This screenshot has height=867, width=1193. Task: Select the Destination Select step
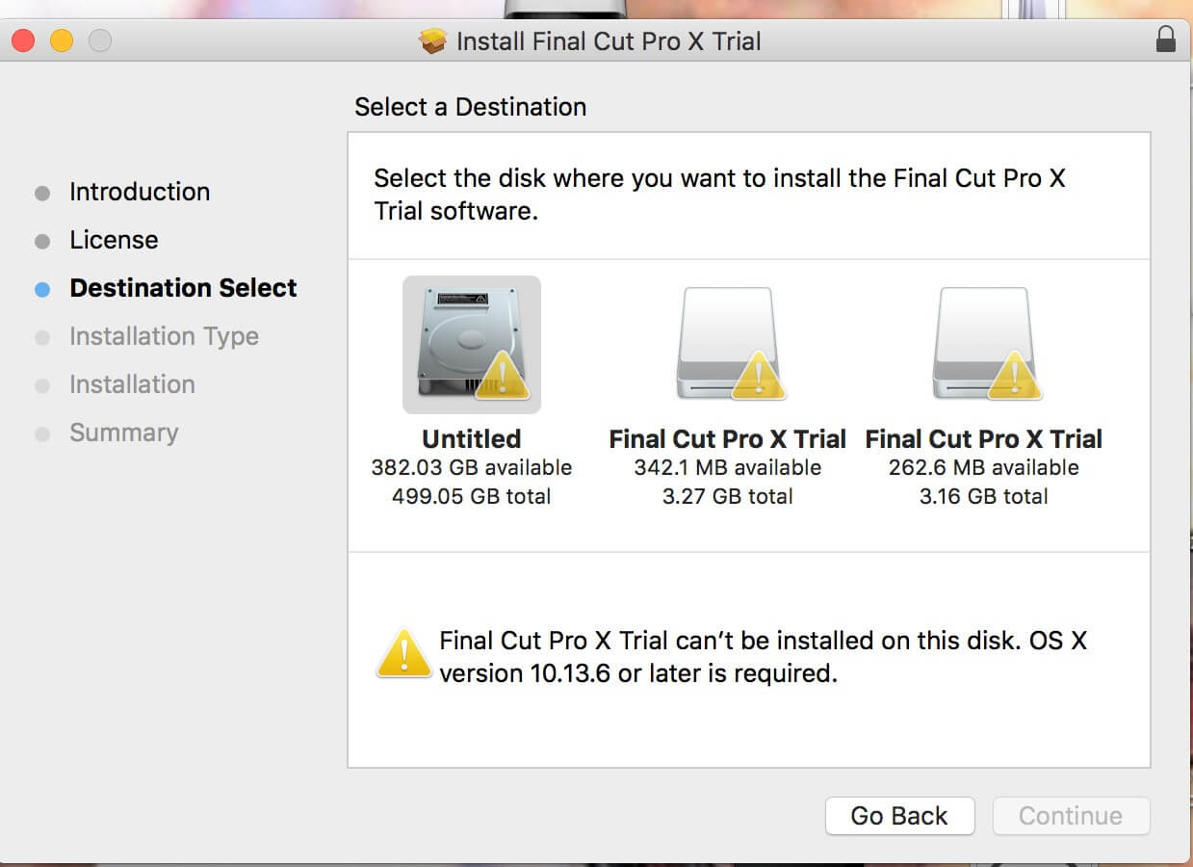pos(183,288)
